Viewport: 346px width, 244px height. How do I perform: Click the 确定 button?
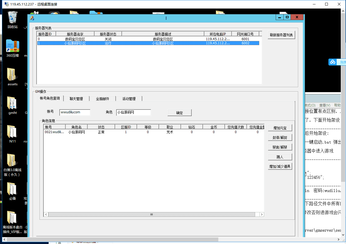tap(179, 113)
